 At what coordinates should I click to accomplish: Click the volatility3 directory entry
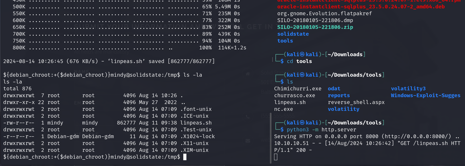(x=408, y=89)
